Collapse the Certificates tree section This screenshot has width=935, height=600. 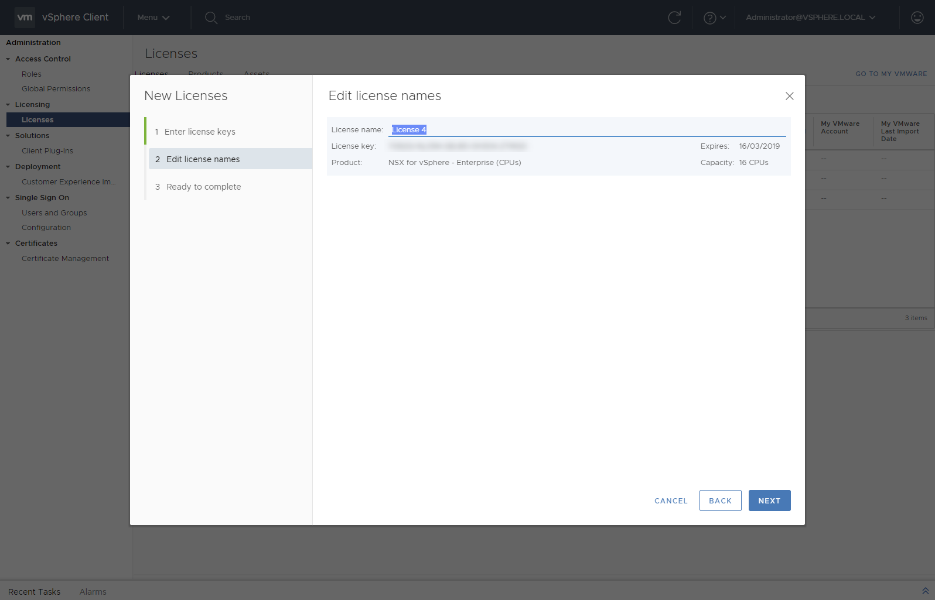pyautogui.click(x=8, y=244)
